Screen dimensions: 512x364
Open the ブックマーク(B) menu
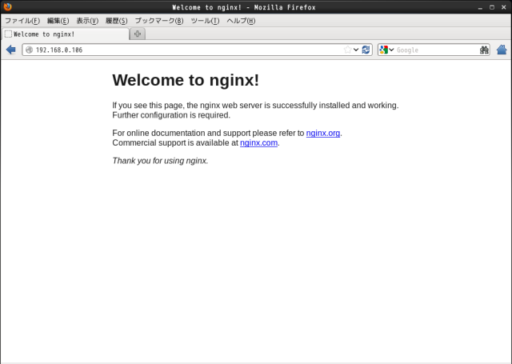coord(159,21)
